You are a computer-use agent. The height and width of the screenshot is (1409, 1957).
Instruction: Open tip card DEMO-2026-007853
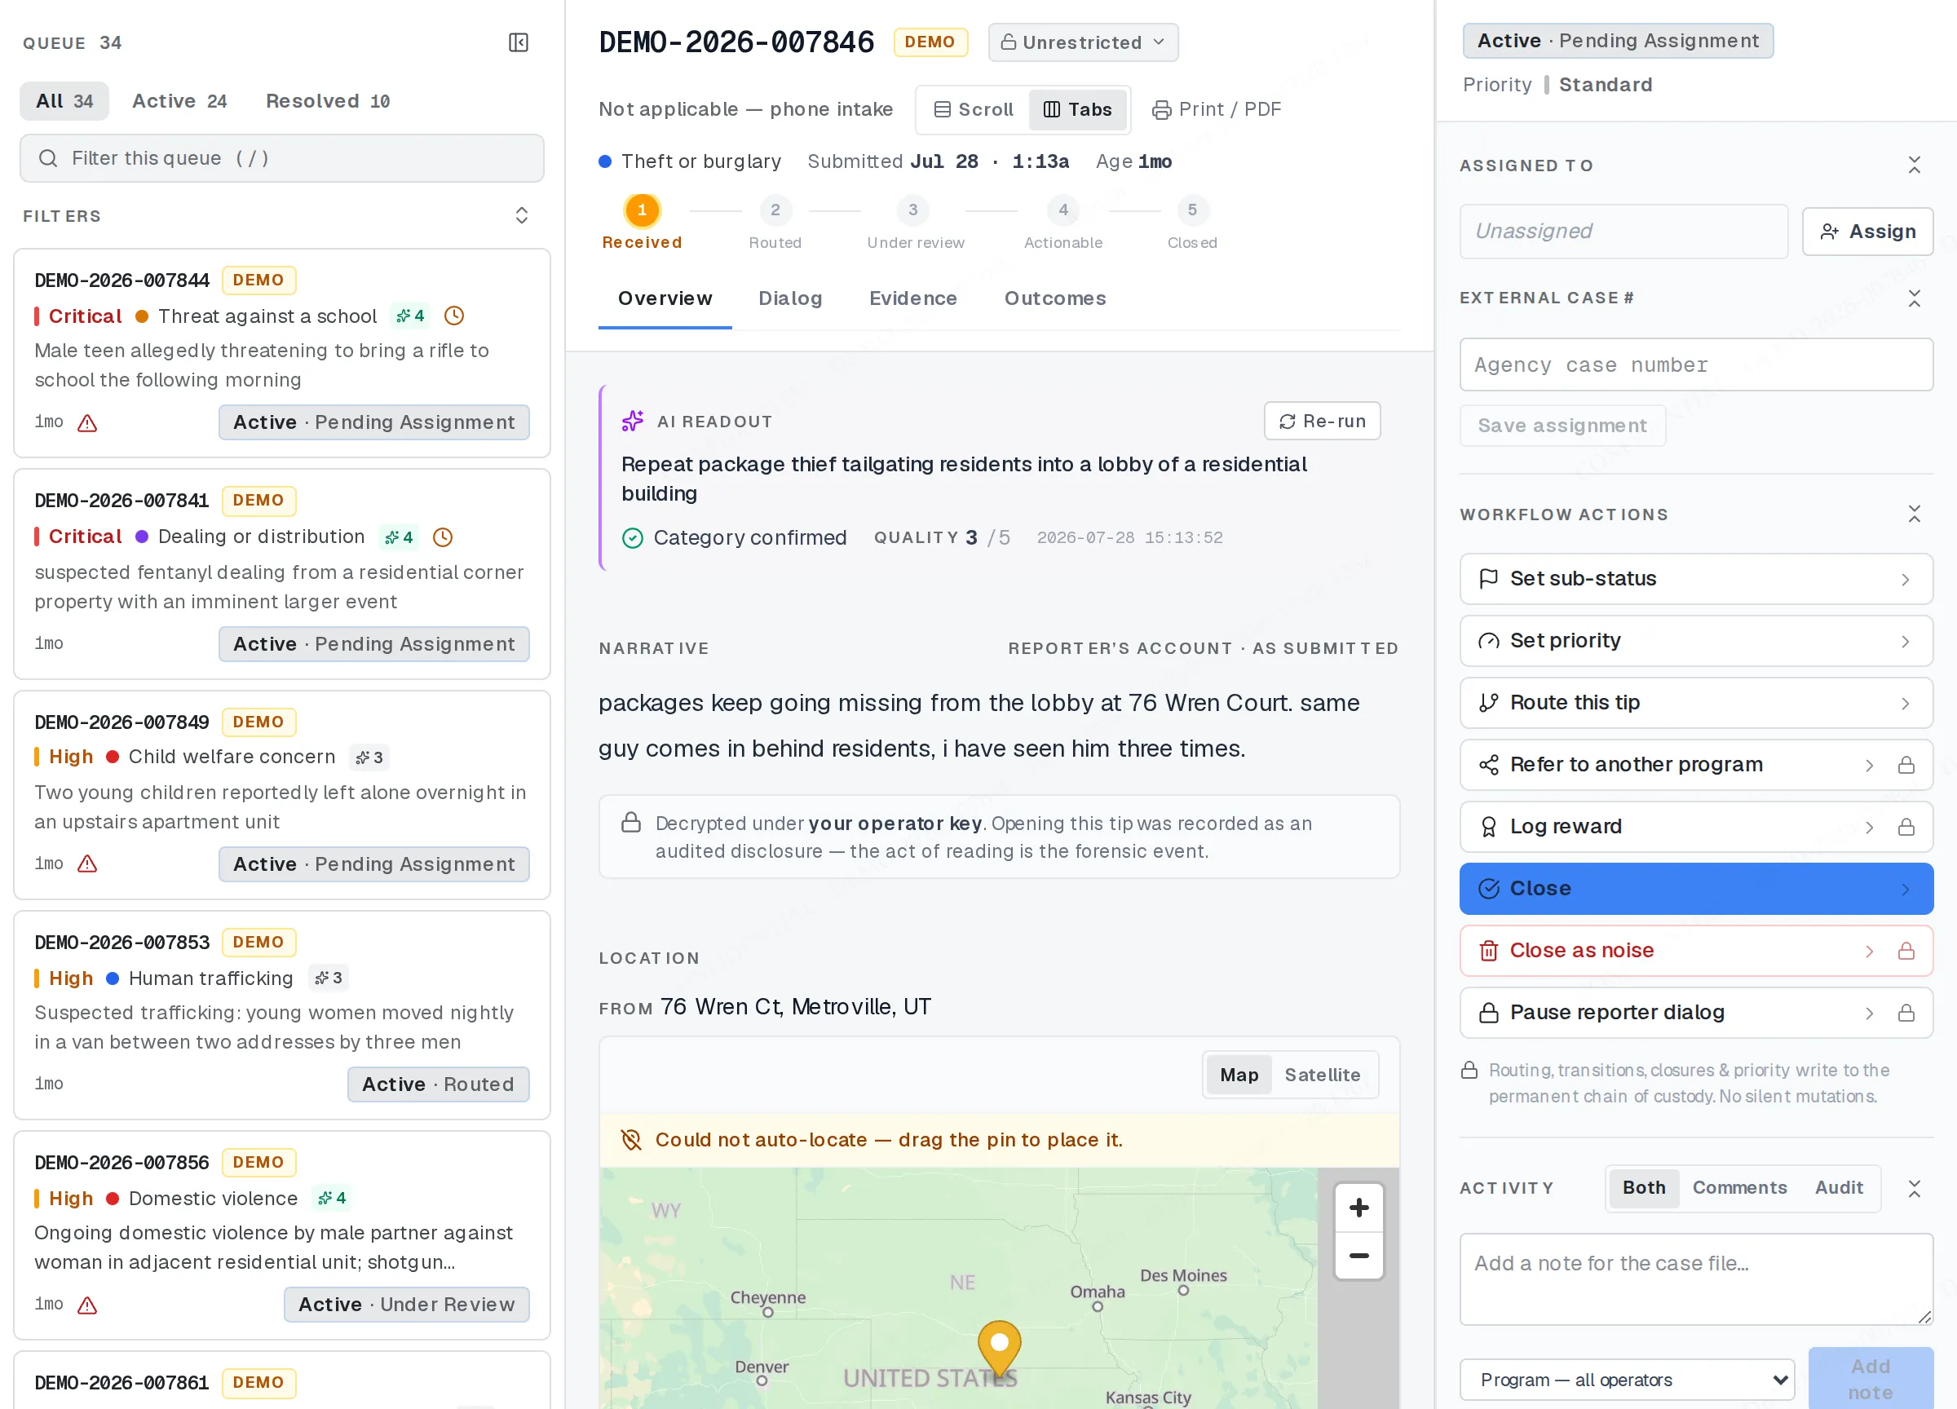pos(281,1014)
